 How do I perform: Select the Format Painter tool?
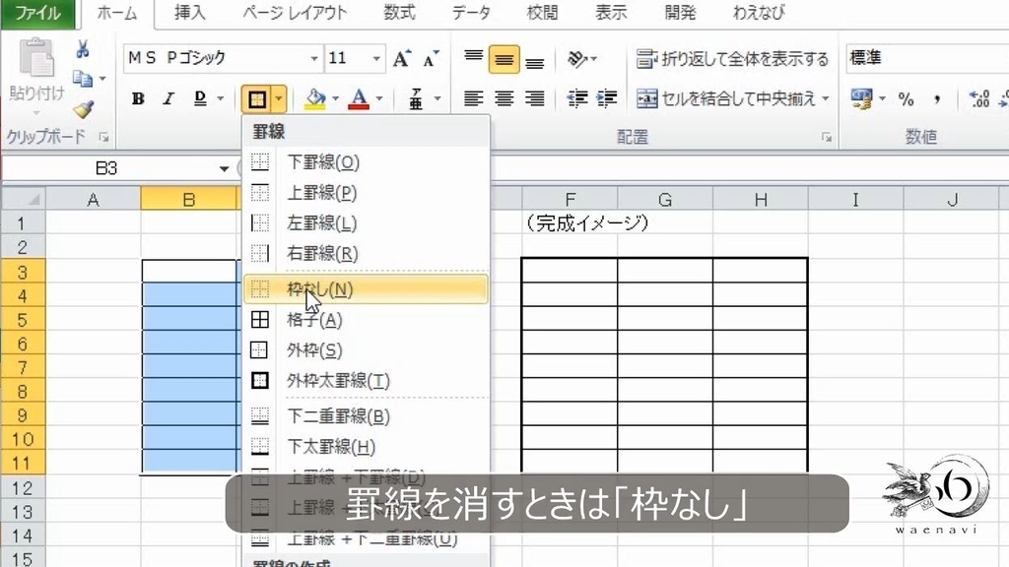click(84, 108)
